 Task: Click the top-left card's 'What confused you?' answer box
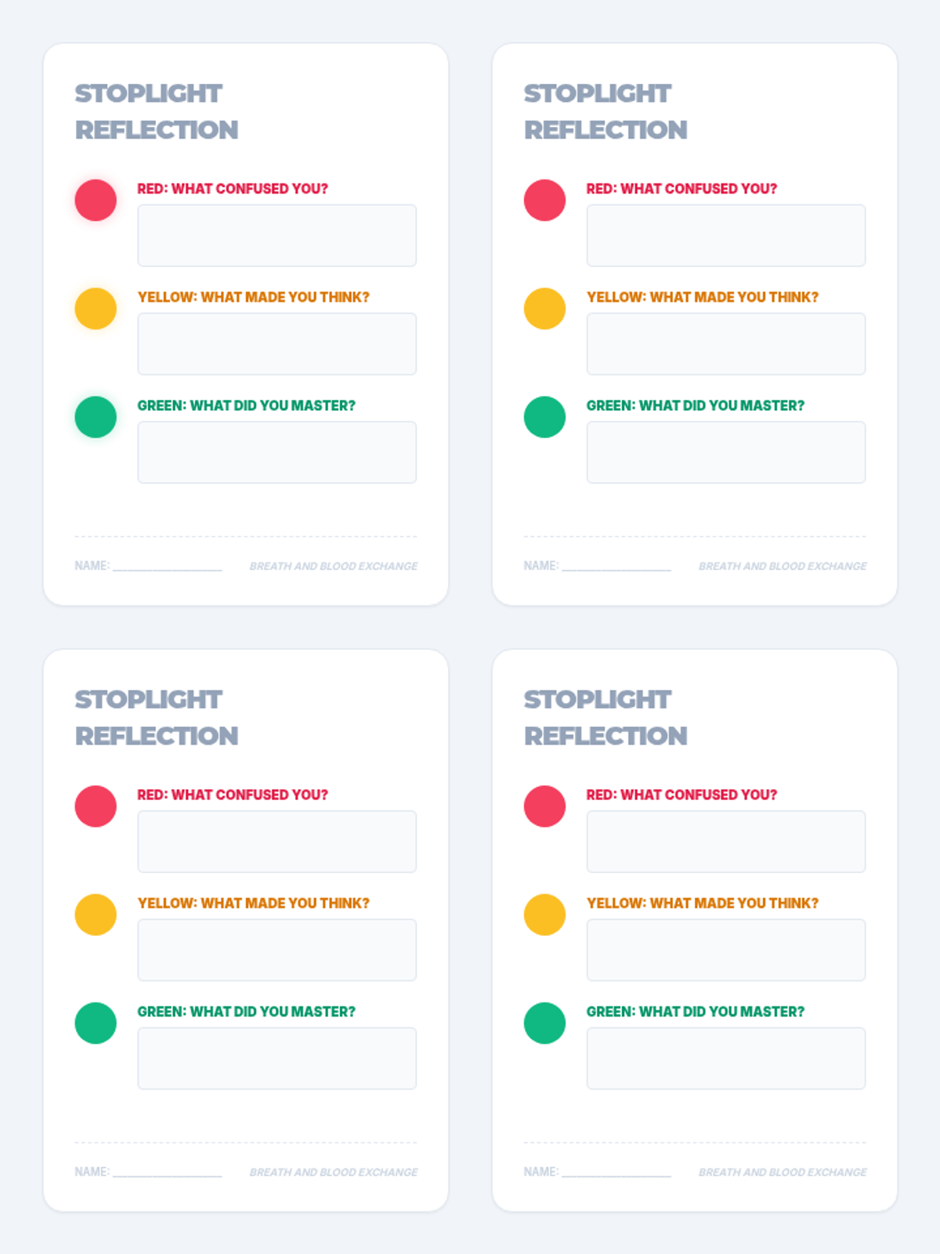pyautogui.click(x=277, y=235)
